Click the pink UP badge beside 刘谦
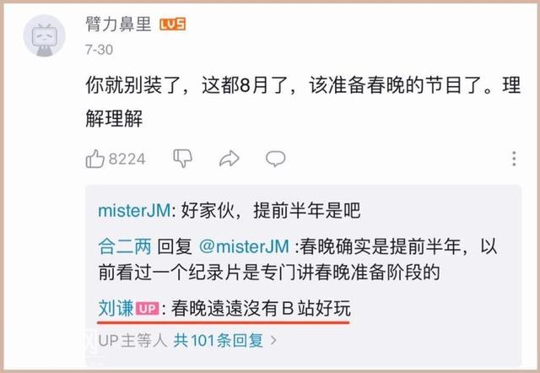 coord(148,308)
